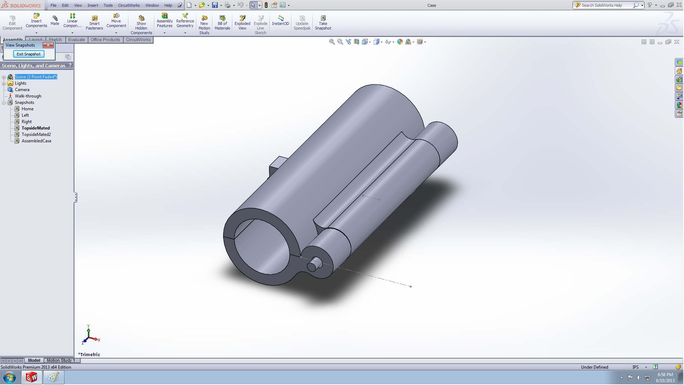Viewport: 684px width, 385px height.
Task: Click the Insert Components tool
Action: pos(36,21)
